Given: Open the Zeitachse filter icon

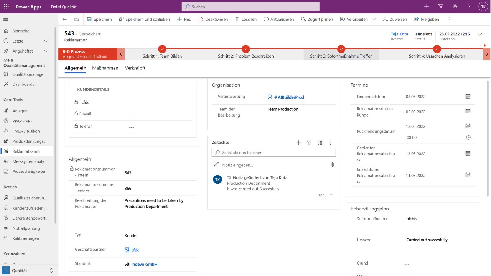Looking at the screenshot, I should coord(309,143).
